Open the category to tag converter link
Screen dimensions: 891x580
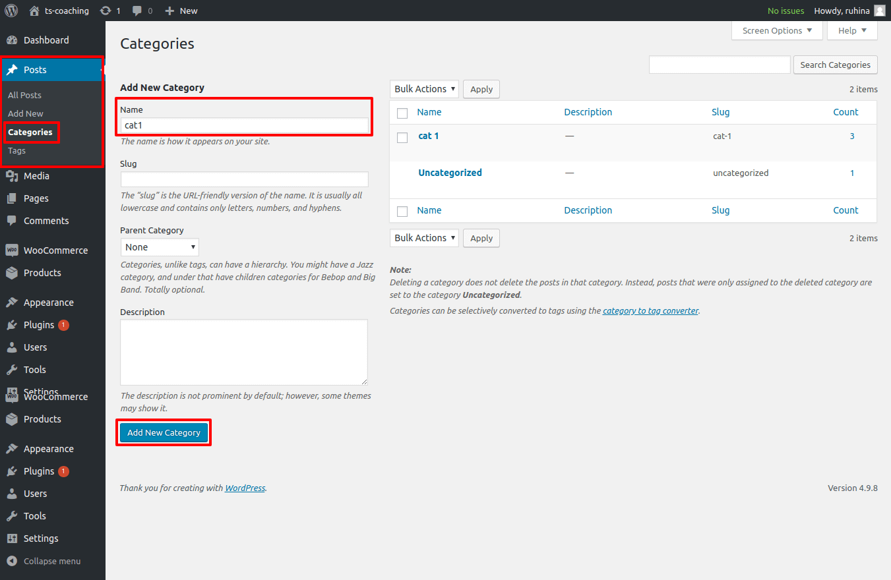click(x=650, y=310)
